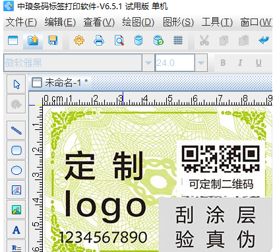Select the rounded rectangle tool
275x252 pixels.
pyautogui.click(x=16, y=150)
